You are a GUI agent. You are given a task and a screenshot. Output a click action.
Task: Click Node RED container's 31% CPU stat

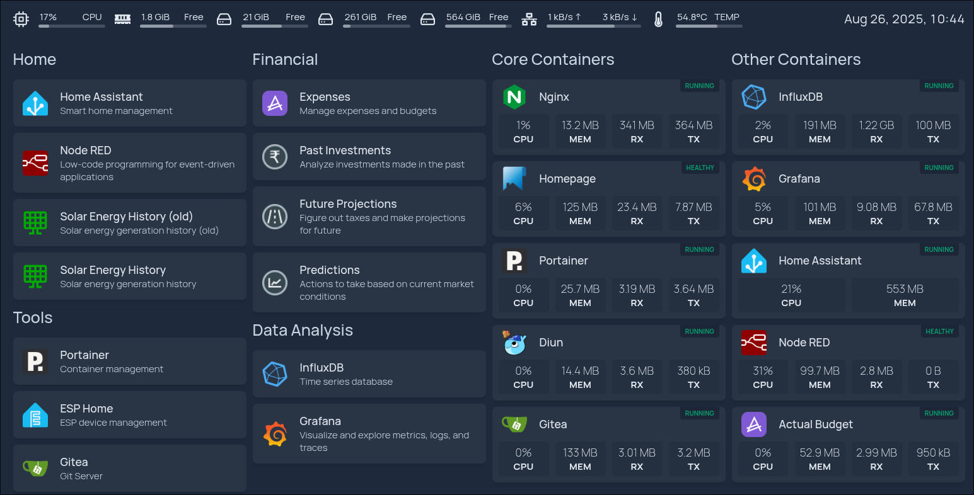tap(763, 377)
